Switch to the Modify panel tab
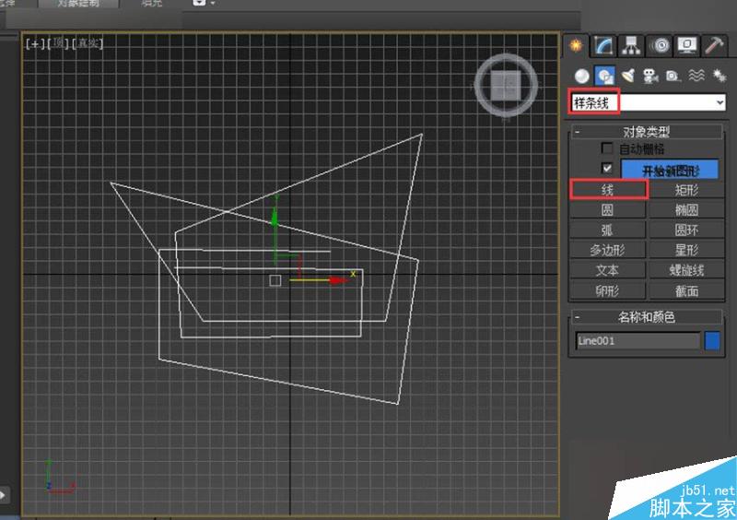Viewport: 737px width, 520px height. tap(603, 46)
